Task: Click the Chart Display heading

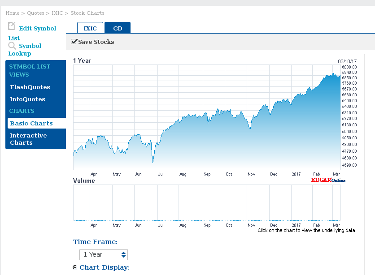Action: (104, 267)
